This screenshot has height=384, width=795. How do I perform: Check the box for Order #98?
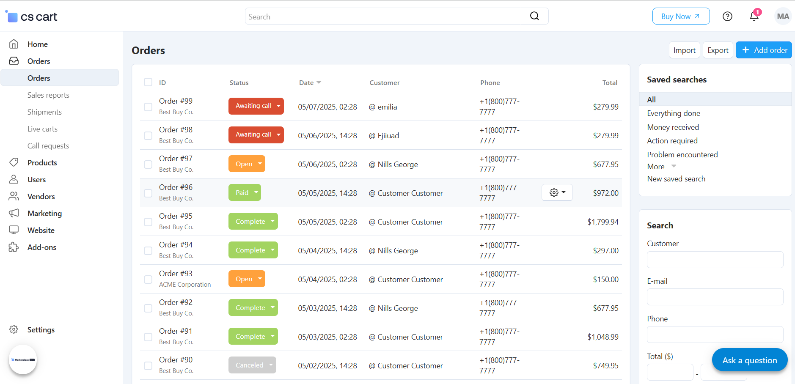point(148,136)
